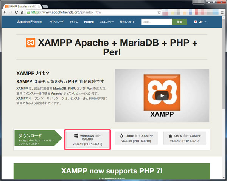Open a new browser tab
This screenshot has width=227, height=181.
pyautogui.click(x=45, y=6)
